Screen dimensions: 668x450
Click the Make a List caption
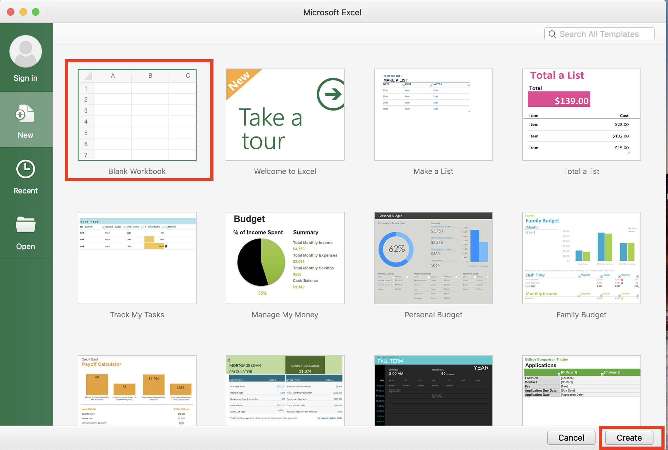(434, 171)
